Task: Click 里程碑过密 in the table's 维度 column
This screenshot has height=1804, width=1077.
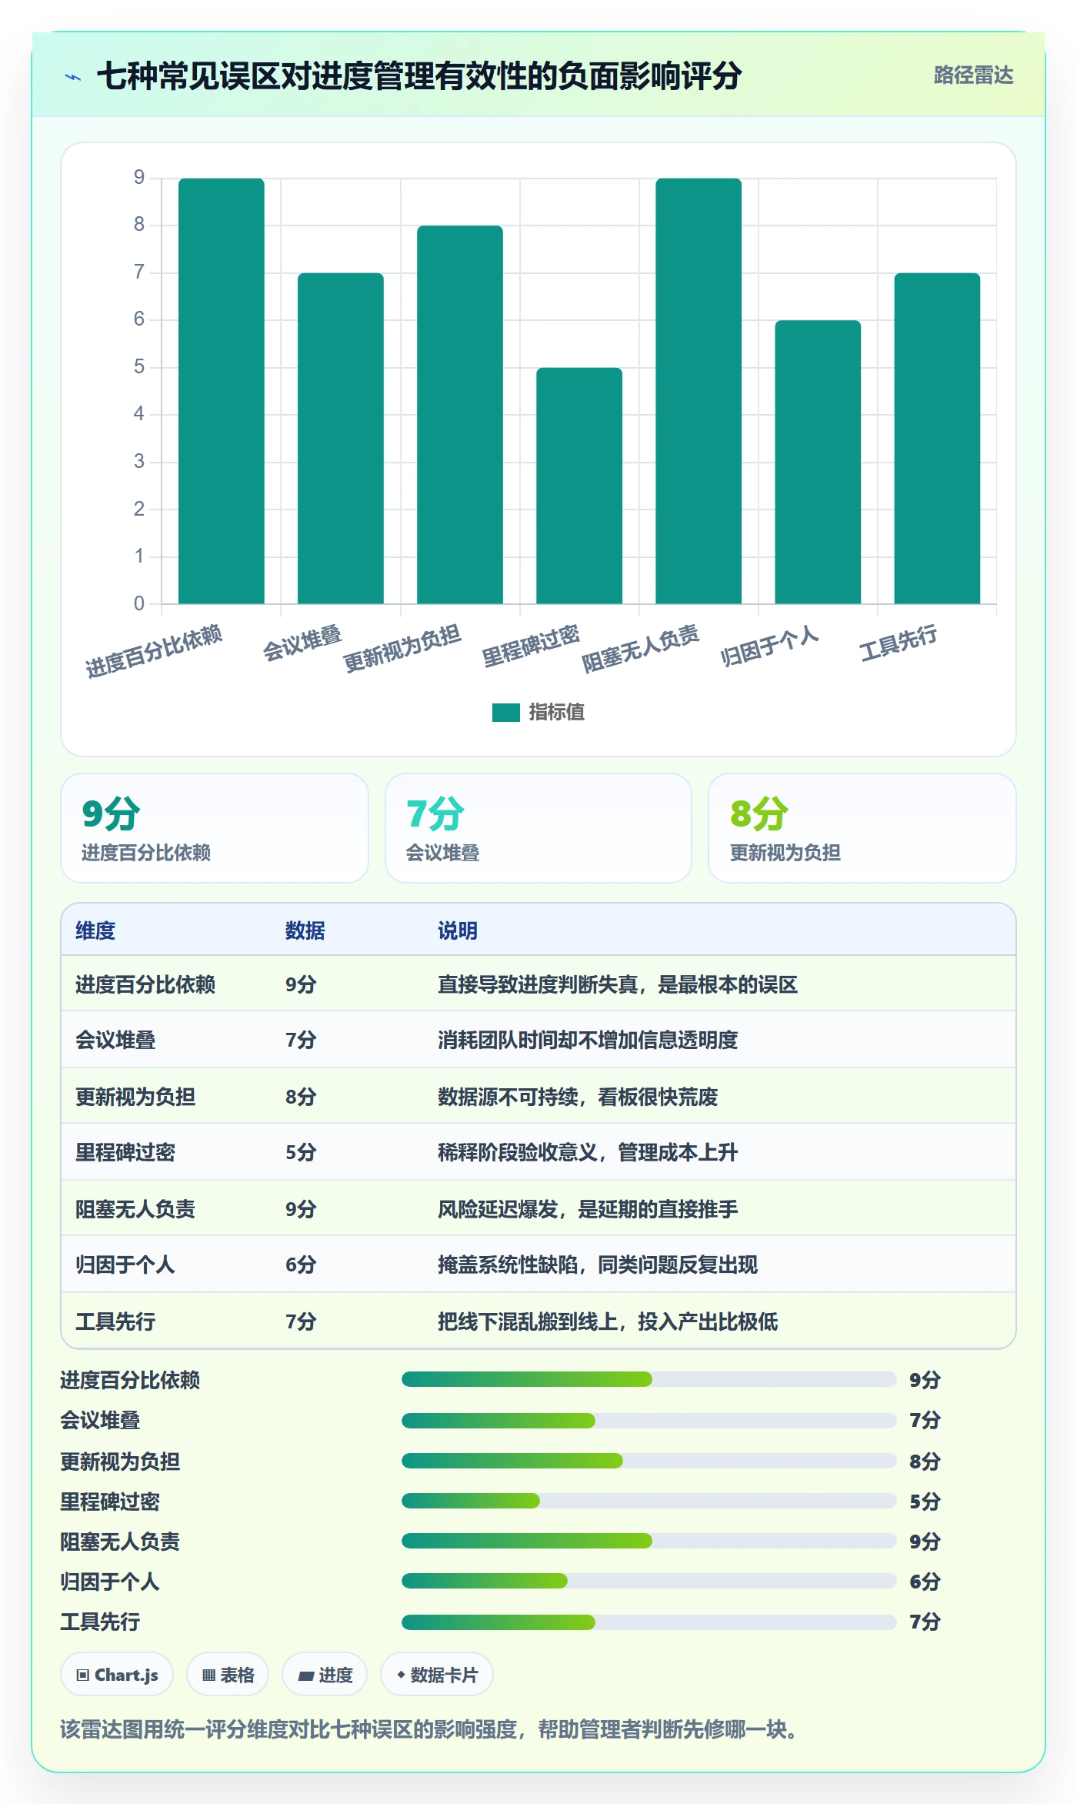Action: [125, 1152]
